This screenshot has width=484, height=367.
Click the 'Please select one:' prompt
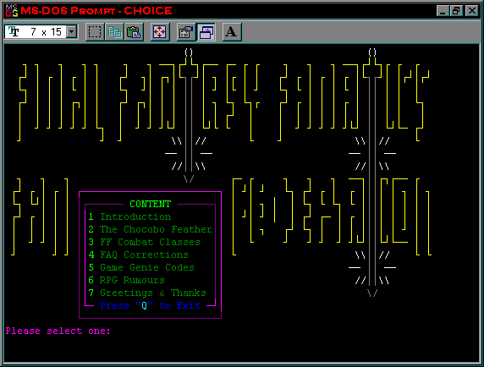(x=58, y=331)
